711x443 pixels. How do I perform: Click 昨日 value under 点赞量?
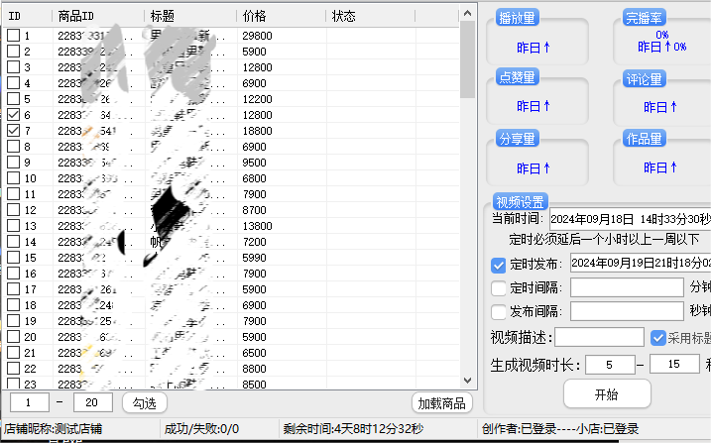pyautogui.click(x=533, y=106)
